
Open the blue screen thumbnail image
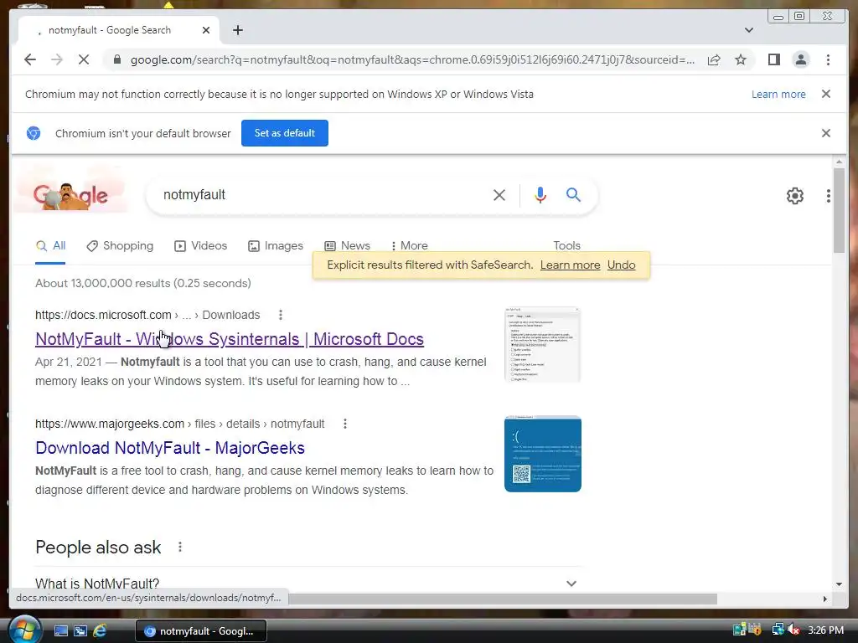542,454
